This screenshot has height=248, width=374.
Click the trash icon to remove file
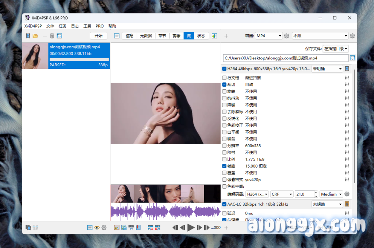point(52,36)
